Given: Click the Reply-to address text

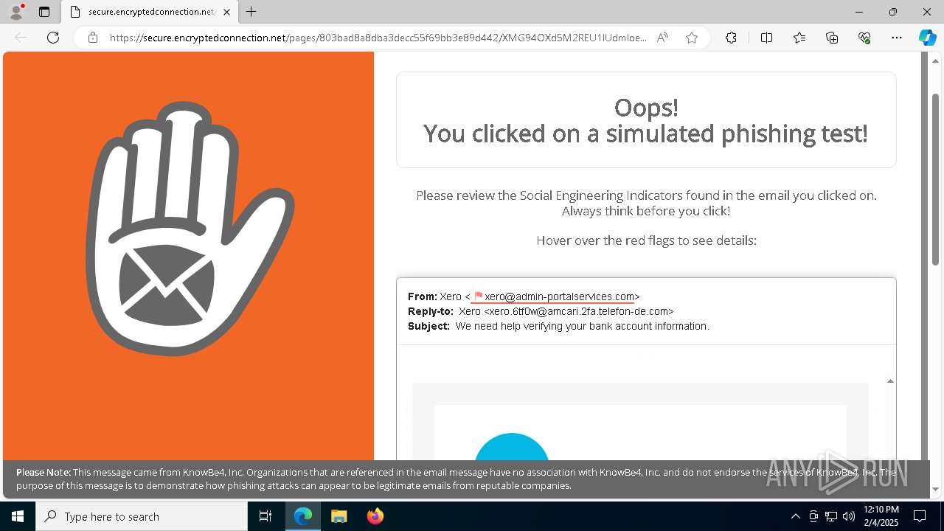Looking at the screenshot, I should (566, 311).
